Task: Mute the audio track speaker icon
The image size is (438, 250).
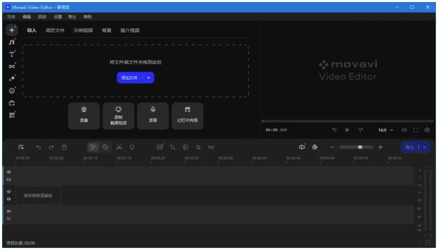Action: click(x=9, y=211)
